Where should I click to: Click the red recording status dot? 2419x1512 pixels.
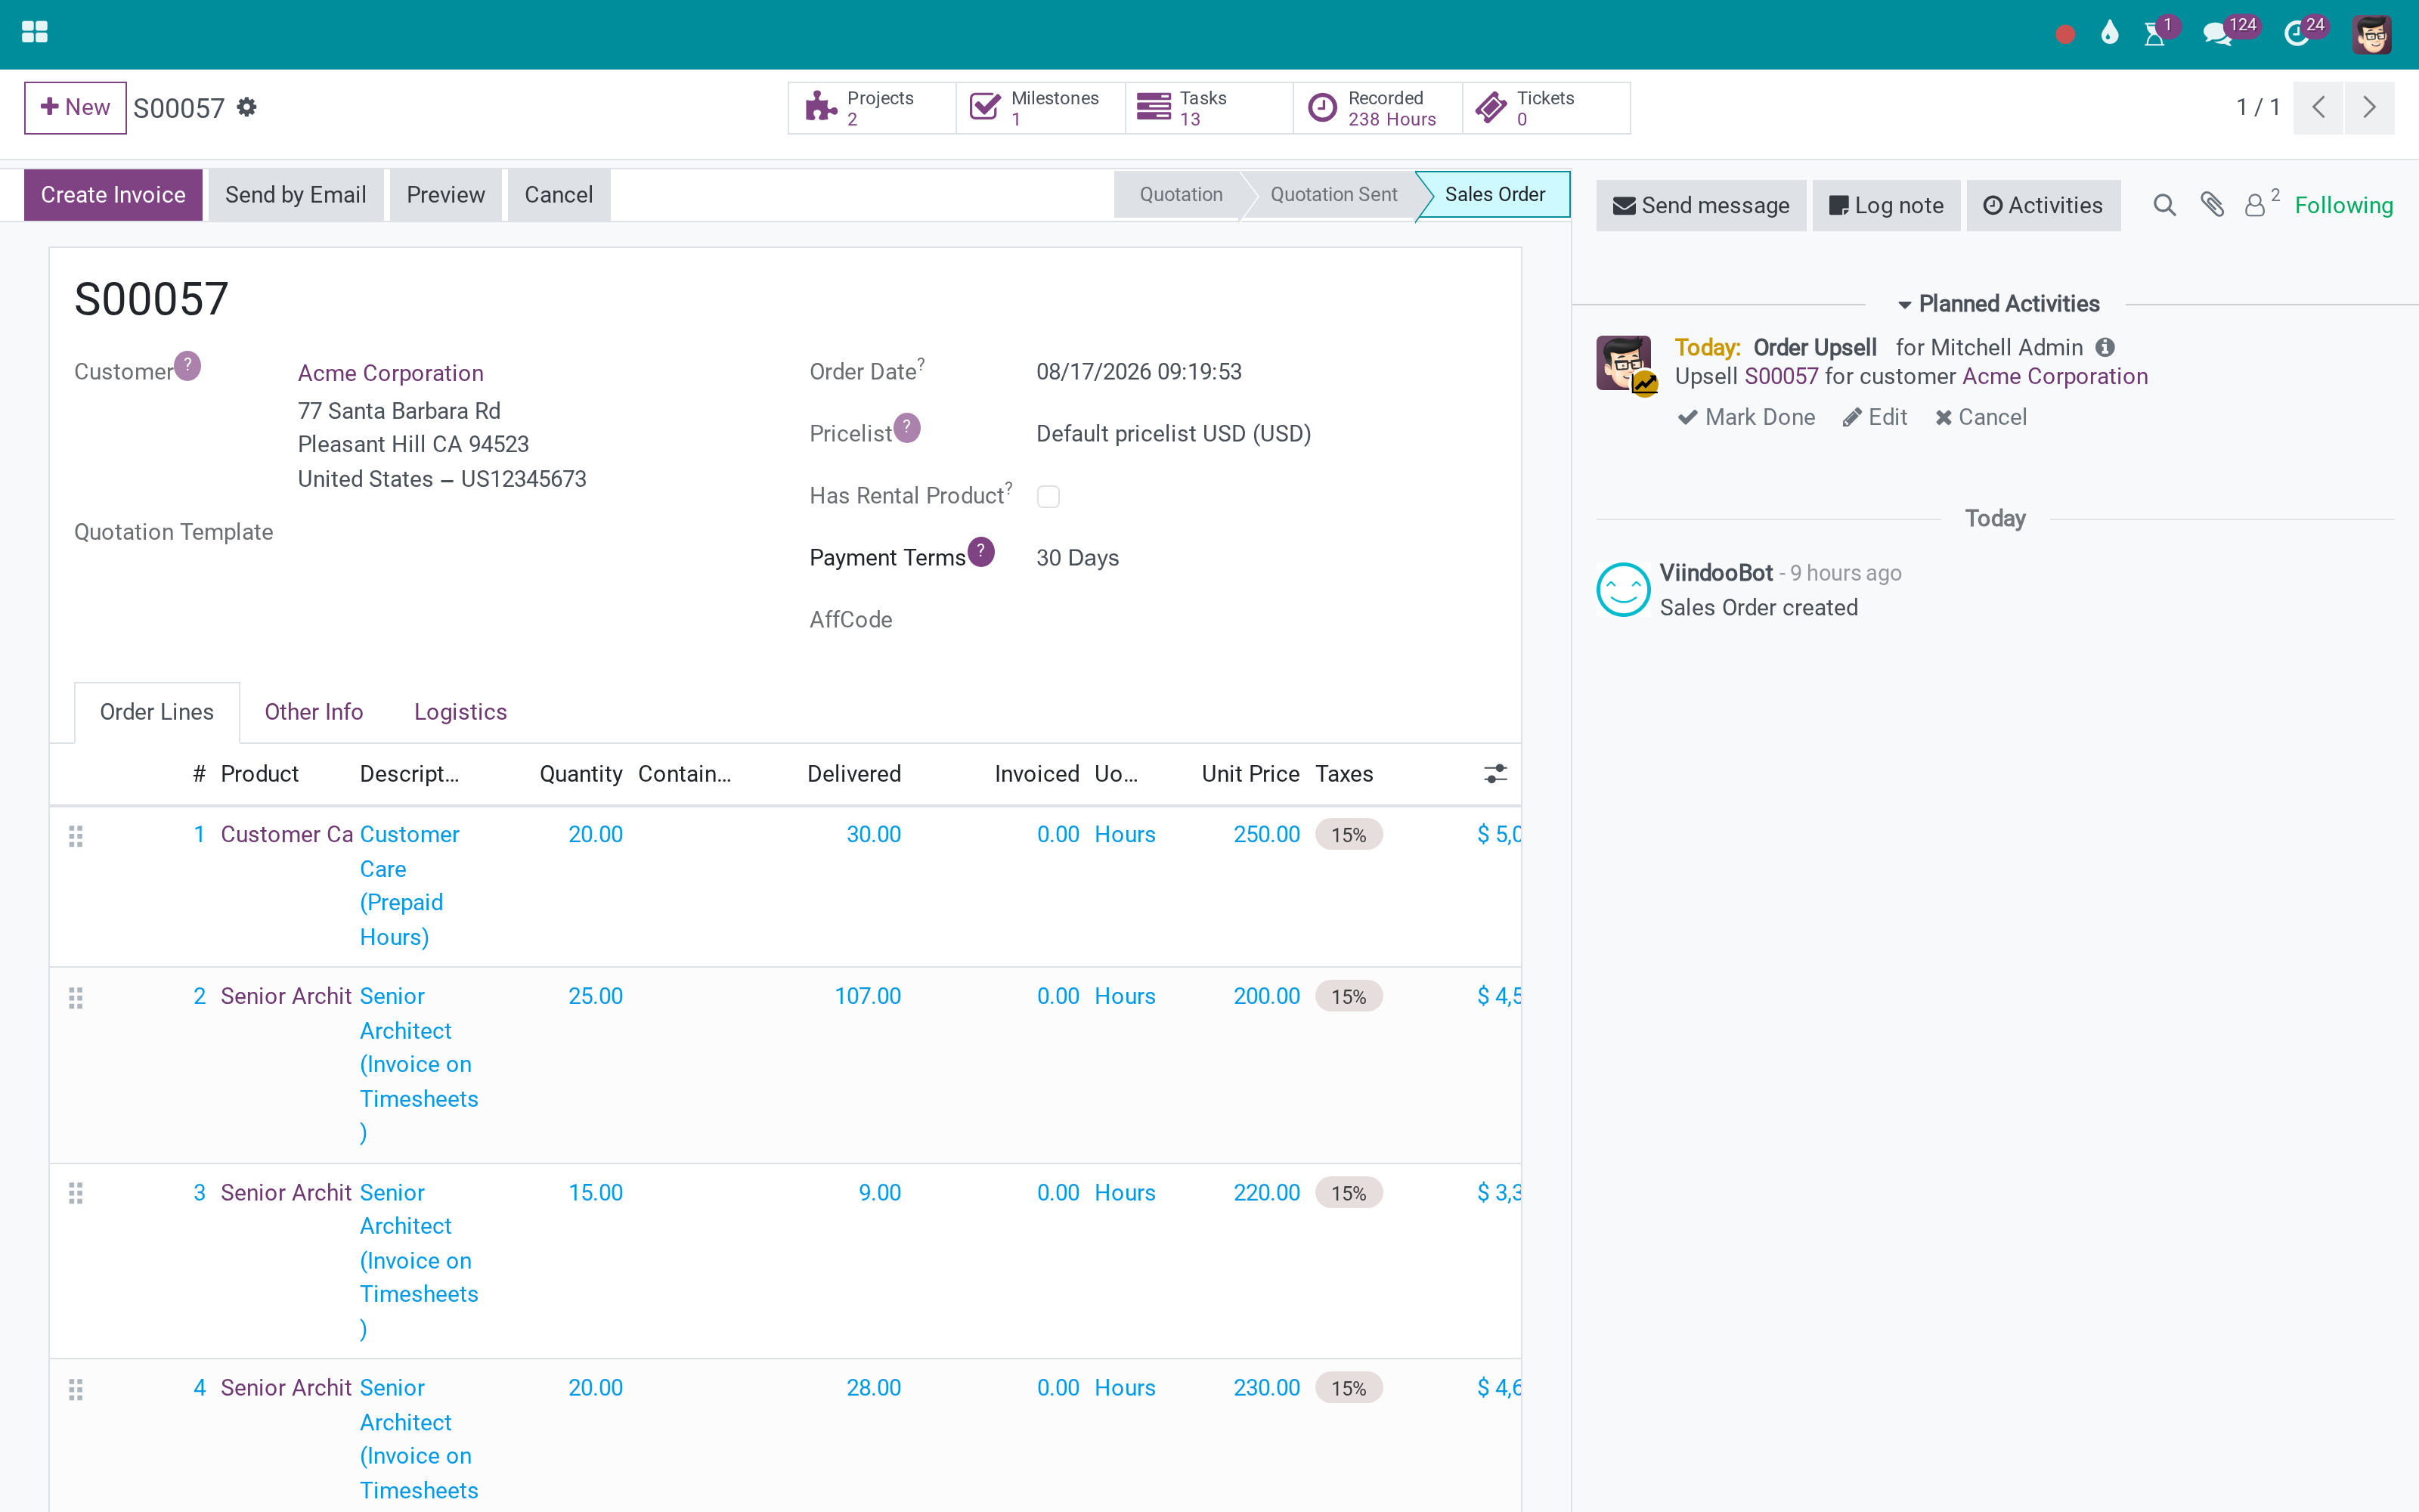click(x=2065, y=34)
